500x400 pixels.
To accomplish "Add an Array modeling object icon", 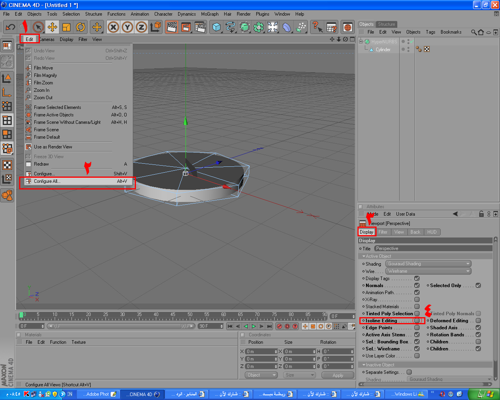I will click(259, 27).
